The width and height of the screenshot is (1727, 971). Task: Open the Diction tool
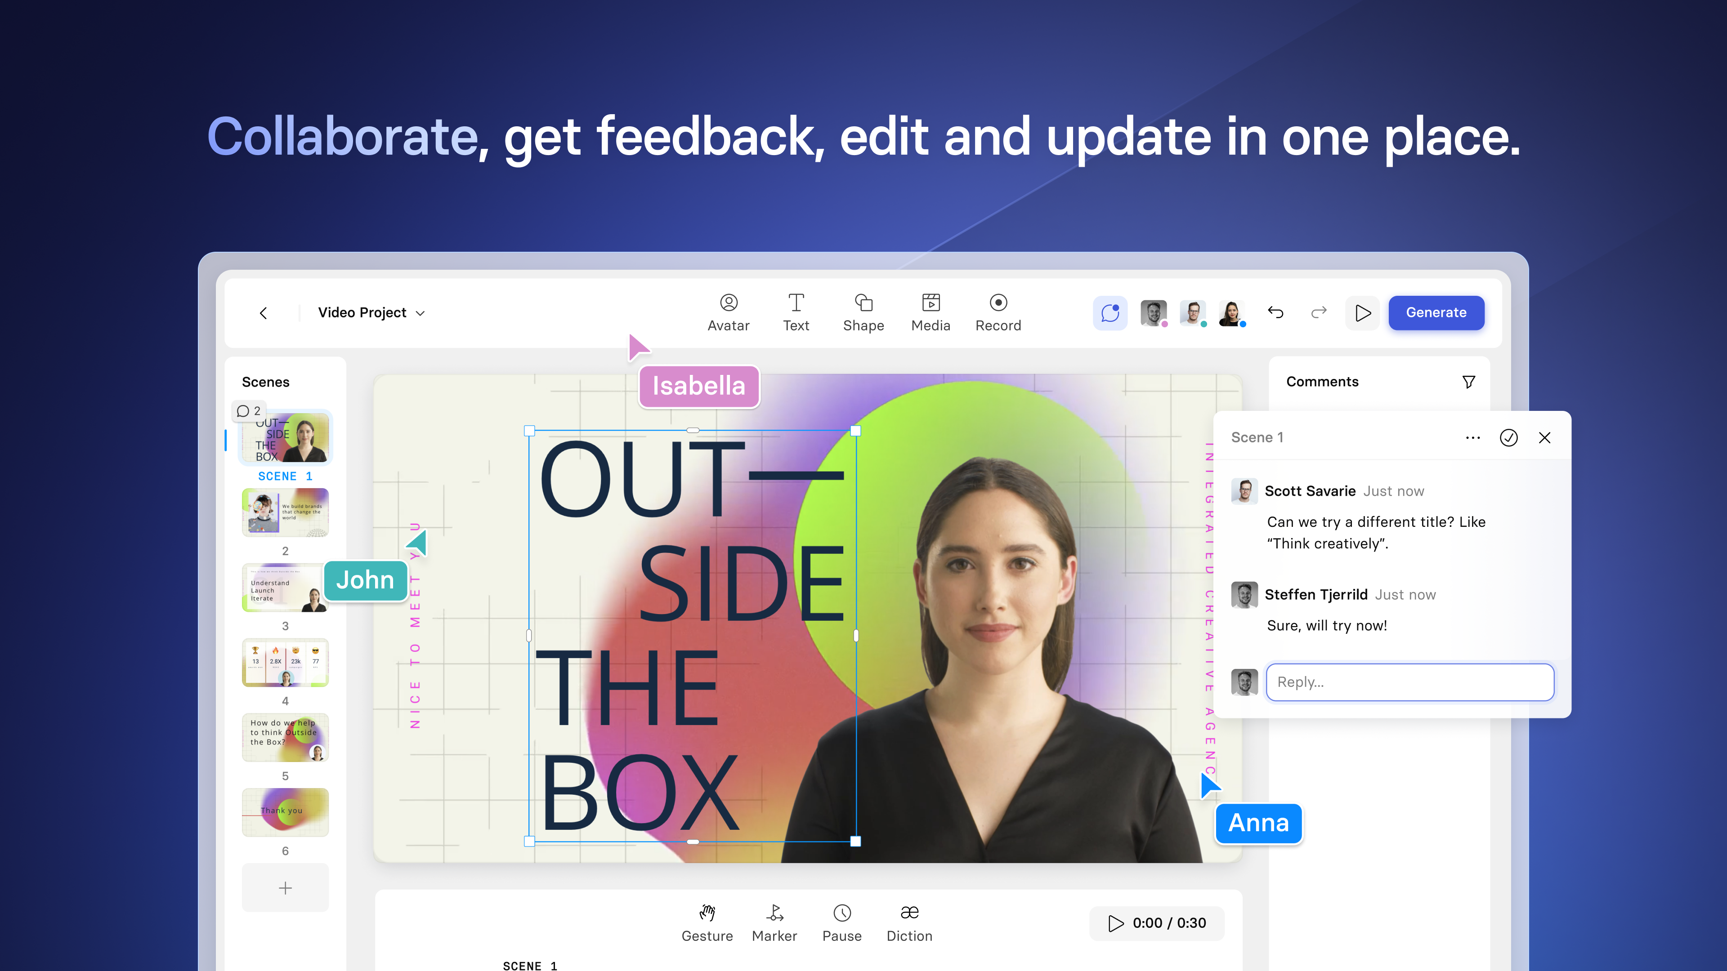[909, 923]
